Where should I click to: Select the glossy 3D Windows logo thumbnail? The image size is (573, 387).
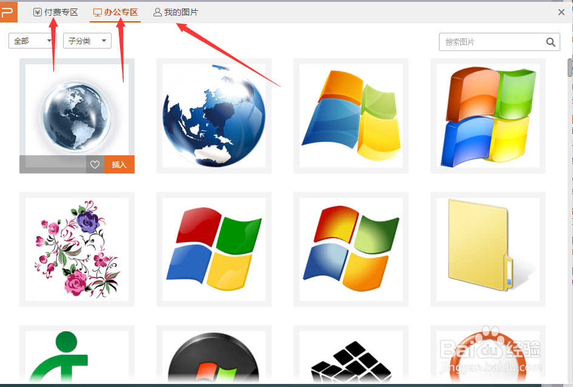(x=488, y=116)
